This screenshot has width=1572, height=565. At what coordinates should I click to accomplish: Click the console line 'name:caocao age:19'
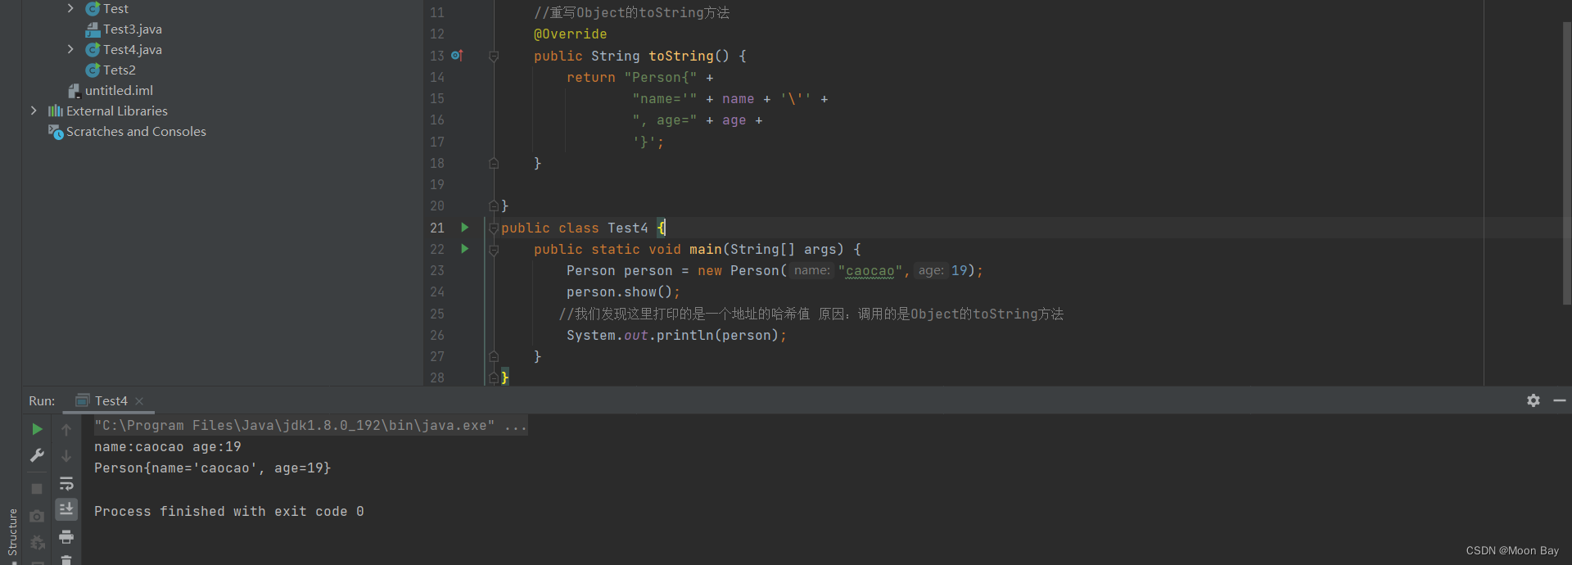point(167,447)
